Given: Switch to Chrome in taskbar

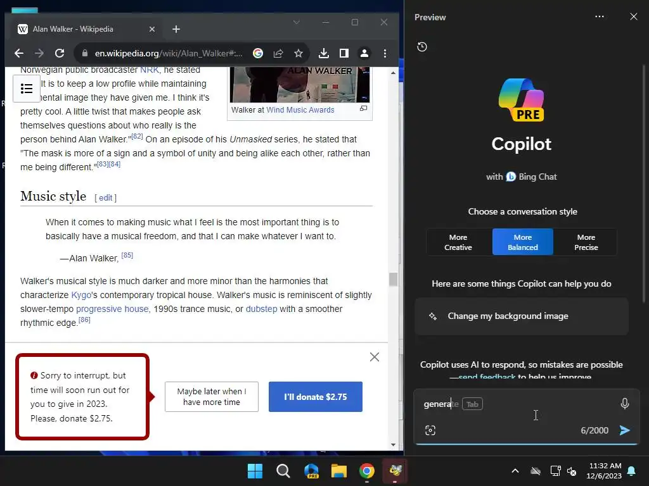Looking at the screenshot, I should (367, 471).
